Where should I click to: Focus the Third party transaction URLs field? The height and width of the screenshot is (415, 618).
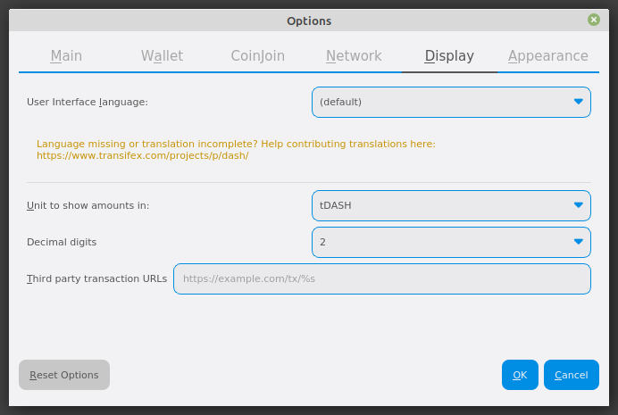381,278
